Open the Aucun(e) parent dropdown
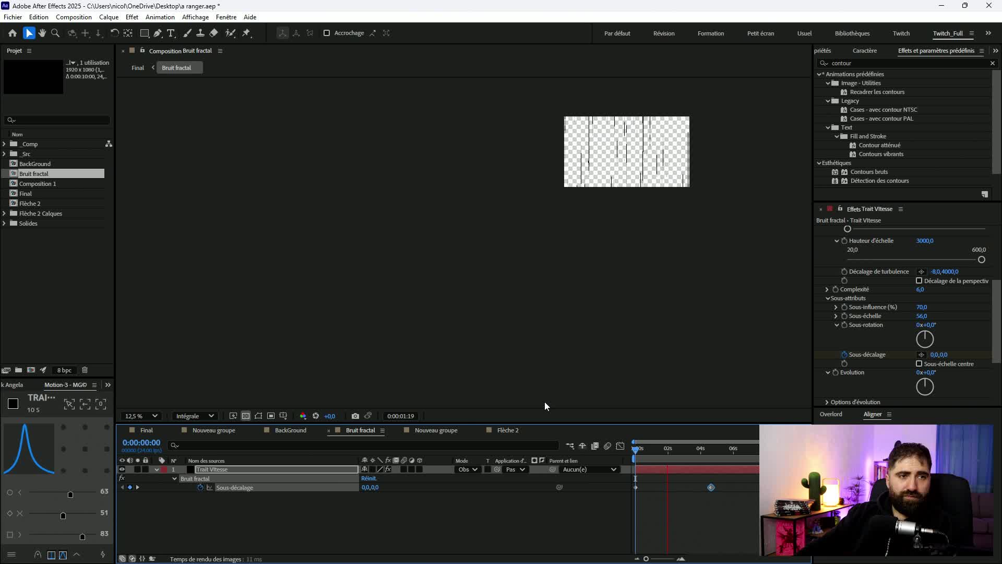 [590, 469]
